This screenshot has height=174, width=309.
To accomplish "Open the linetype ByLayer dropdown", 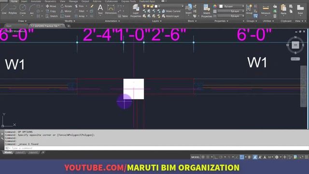I will click(x=231, y=16).
